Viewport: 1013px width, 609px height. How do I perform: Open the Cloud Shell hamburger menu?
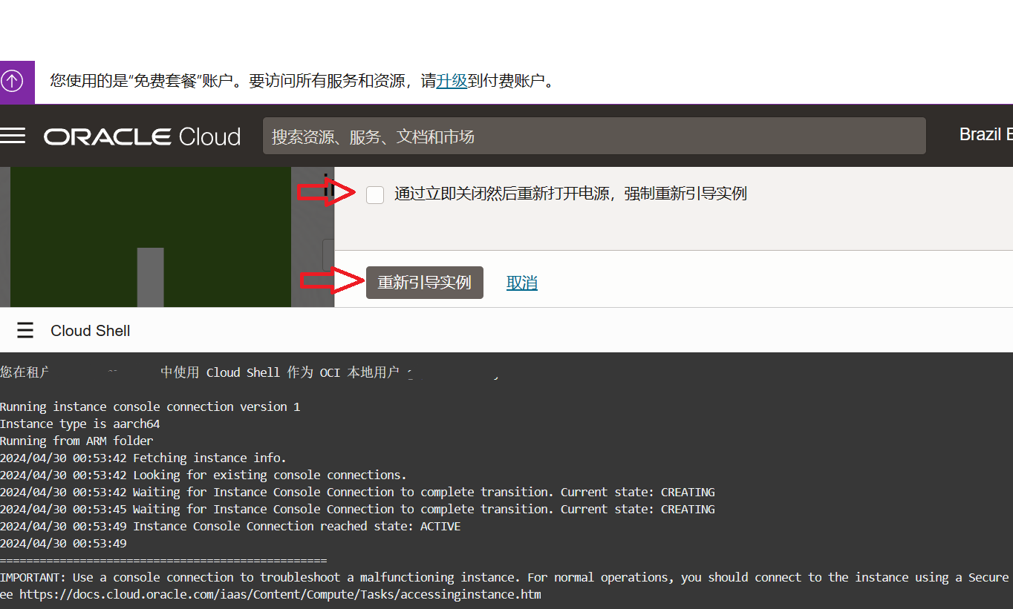(x=25, y=331)
